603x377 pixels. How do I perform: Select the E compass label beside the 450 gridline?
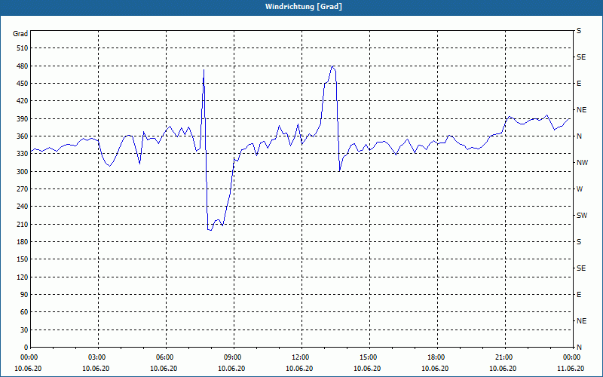(579, 84)
